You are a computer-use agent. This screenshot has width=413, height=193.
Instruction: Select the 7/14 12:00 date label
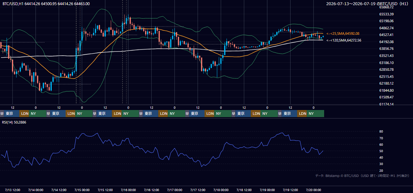point(59,190)
